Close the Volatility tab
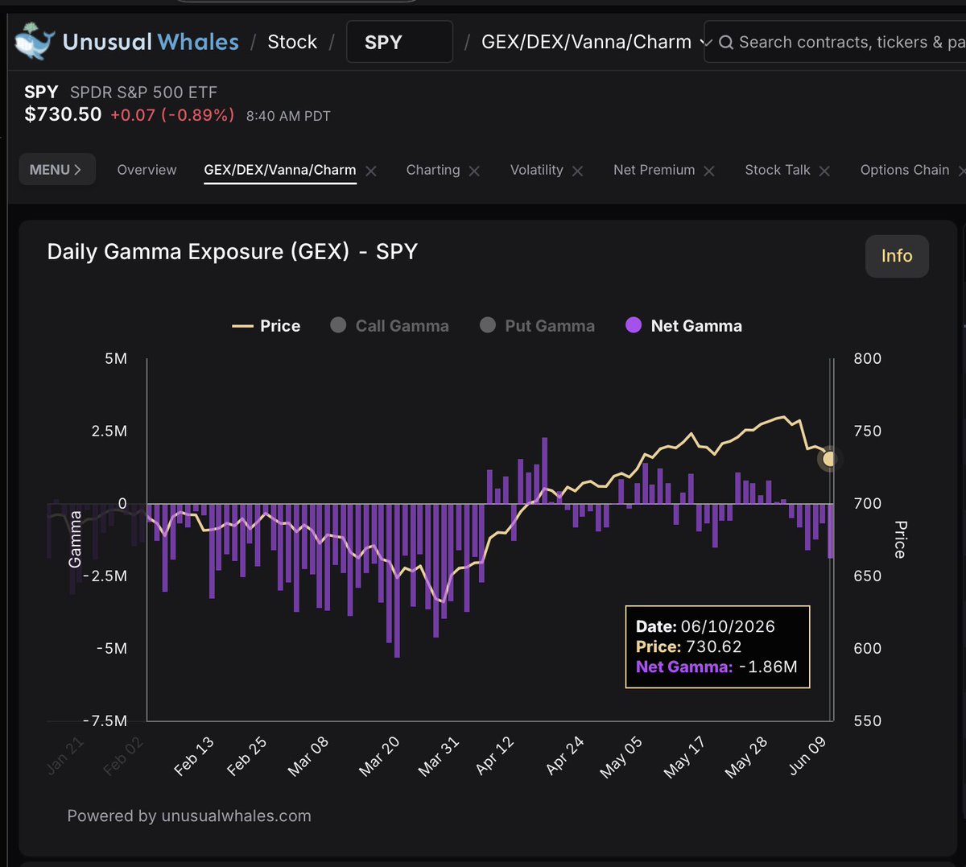Screen dimensions: 966x867 (x=577, y=171)
